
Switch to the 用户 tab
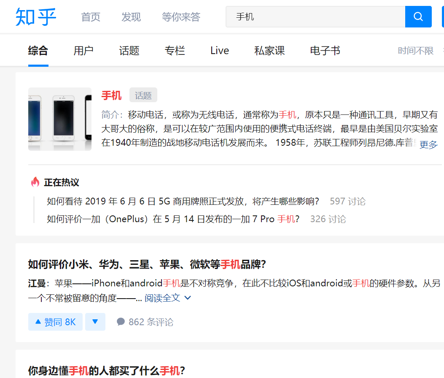83,51
